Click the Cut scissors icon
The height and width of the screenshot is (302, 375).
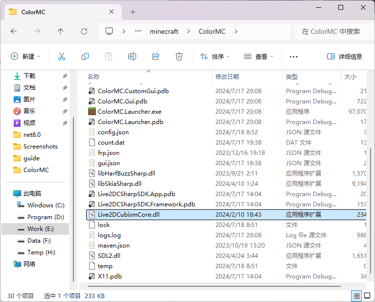pyautogui.click(x=61, y=56)
